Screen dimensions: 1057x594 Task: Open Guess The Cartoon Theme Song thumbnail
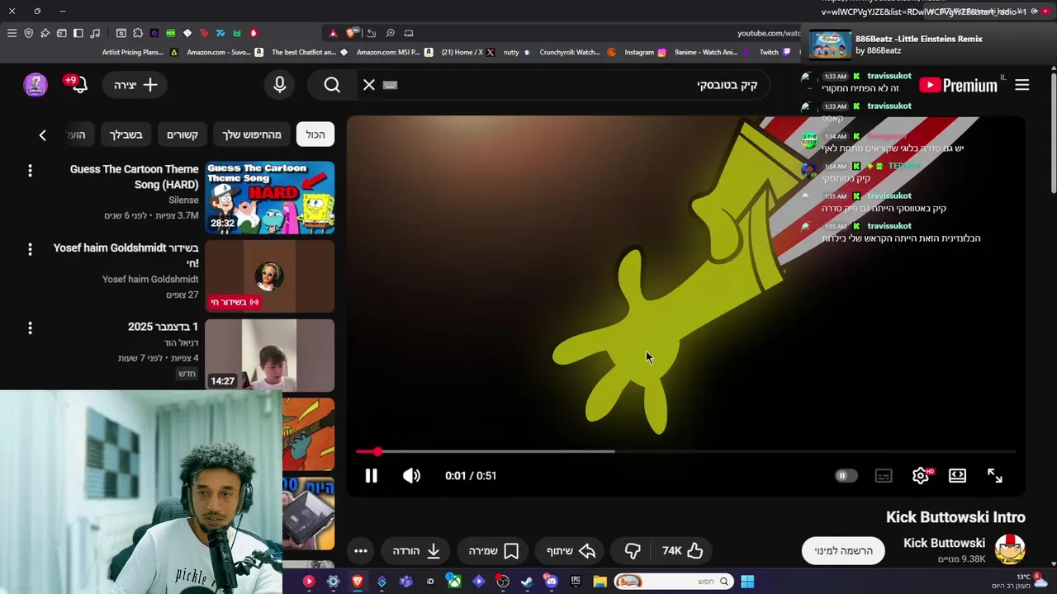coord(270,198)
